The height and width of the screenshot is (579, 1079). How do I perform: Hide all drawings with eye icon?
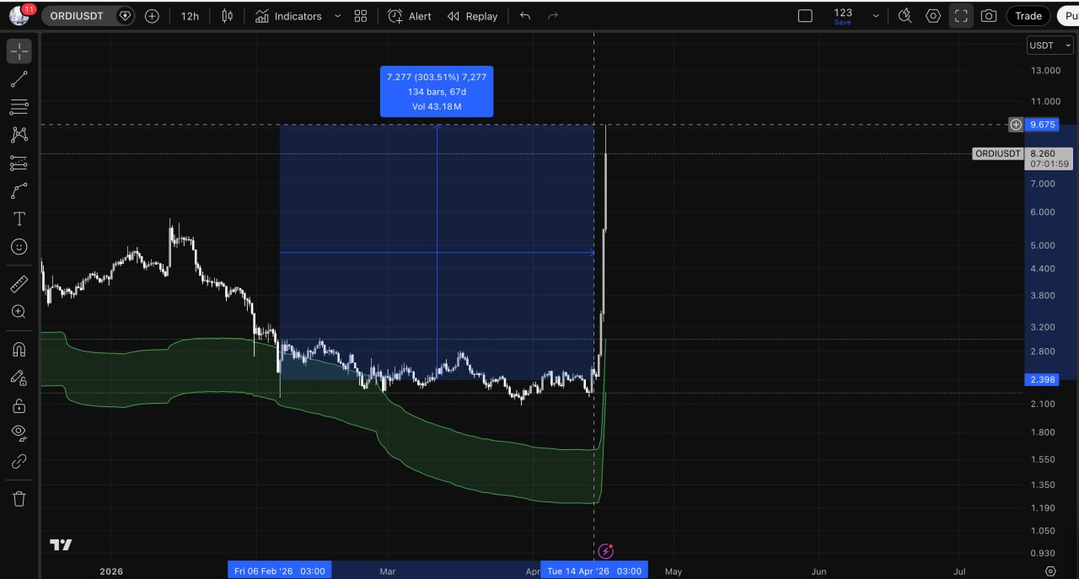coord(19,433)
